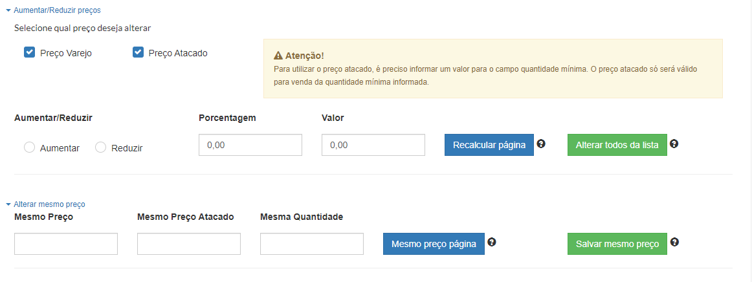Image resolution: width=752 pixels, height=282 pixels.
Task: Click the Salvar mesmo preço button
Action: 617,244
